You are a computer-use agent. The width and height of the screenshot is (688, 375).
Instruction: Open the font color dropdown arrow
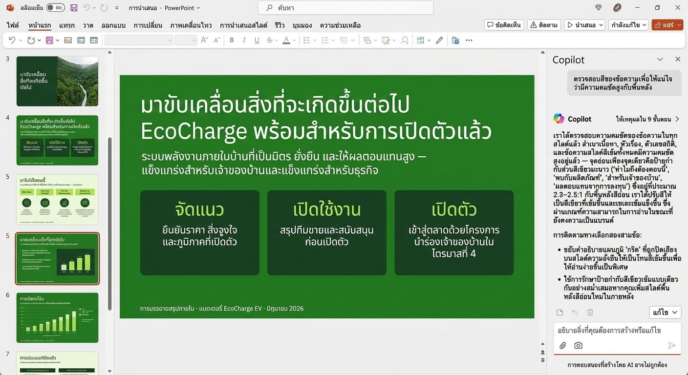point(295,41)
